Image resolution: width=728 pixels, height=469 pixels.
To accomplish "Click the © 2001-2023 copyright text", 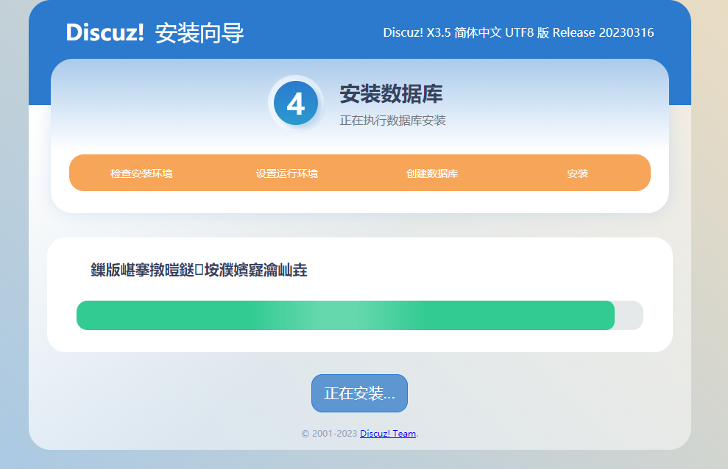I will [x=329, y=434].
